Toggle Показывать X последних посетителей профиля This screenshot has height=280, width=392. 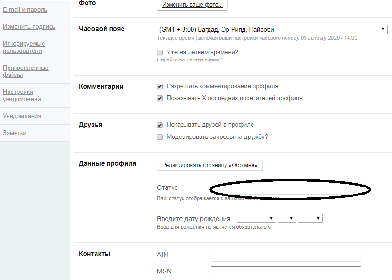(160, 99)
